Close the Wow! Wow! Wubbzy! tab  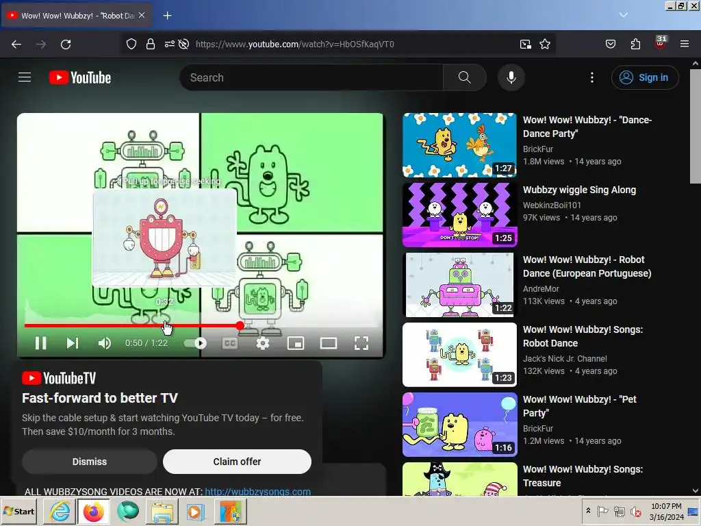point(142,15)
